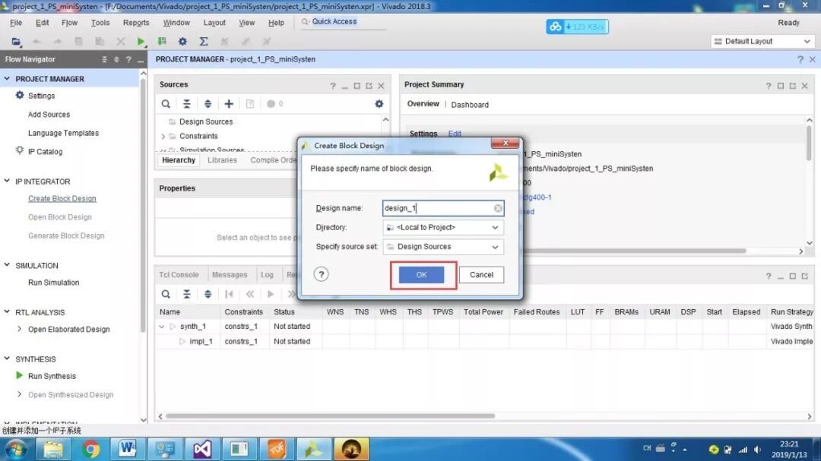Collapse the IP INTEGRATOR section
The image size is (821, 461).
7,181
